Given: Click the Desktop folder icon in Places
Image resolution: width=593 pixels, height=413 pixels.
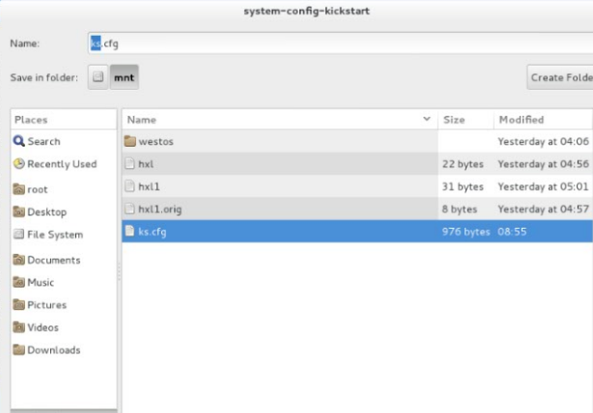Looking at the screenshot, I should point(18,211).
